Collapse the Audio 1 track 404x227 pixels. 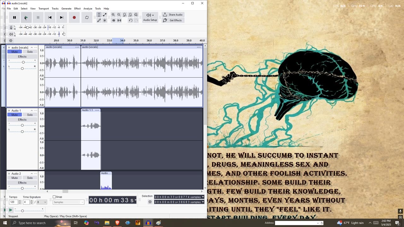pyautogui.click(x=32, y=111)
